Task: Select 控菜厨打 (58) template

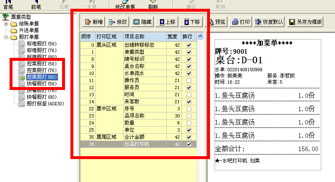Action: coord(42,64)
